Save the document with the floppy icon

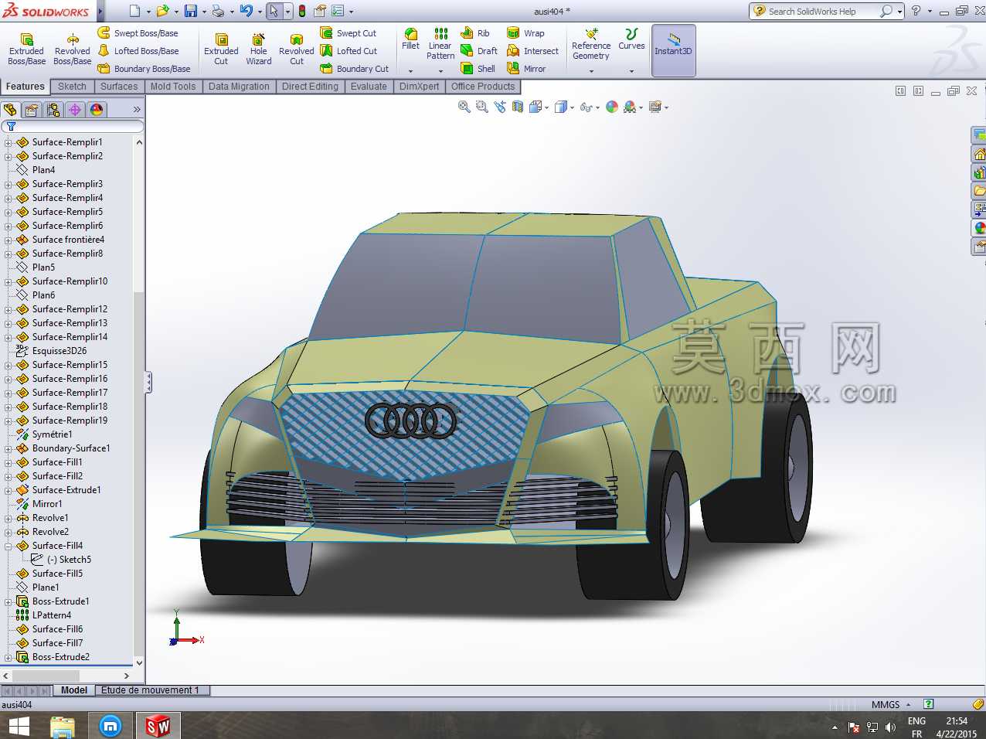click(x=190, y=11)
